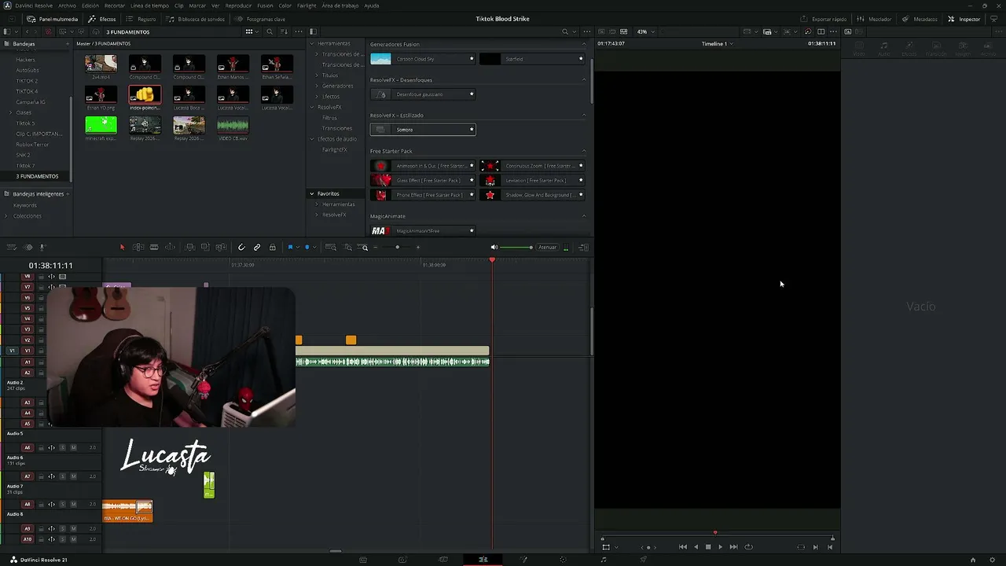Toggle the Inspector panel

click(x=964, y=19)
